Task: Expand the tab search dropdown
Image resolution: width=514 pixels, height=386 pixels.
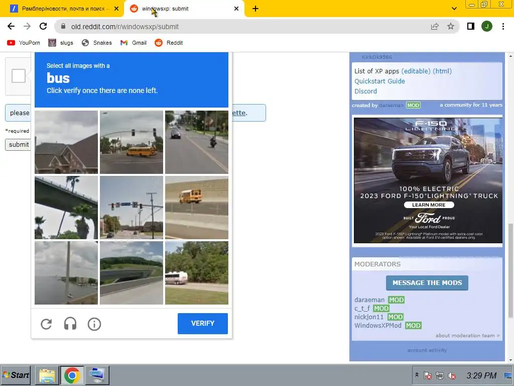Action: click(x=454, y=9)
